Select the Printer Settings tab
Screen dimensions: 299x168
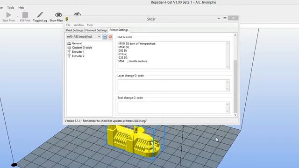click(119, 30)
